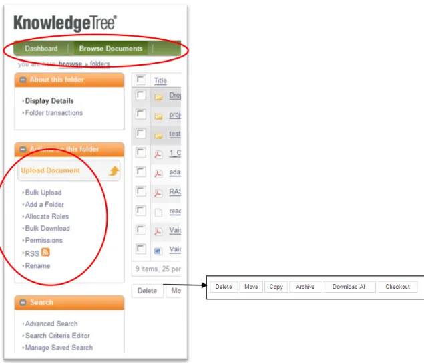Click the '9 items, 25 per' pager text

[158, 269]
